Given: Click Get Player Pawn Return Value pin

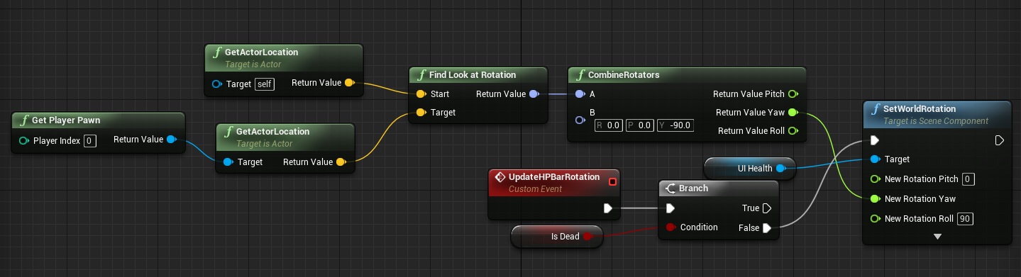Looking at the screenshot, I should click(x=172, y=140).
